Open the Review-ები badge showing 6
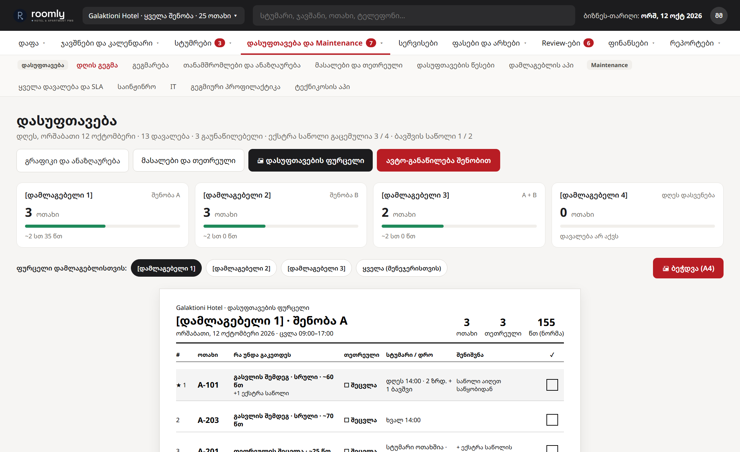Viewport: 740px width, 452px height. pos(589,43)
